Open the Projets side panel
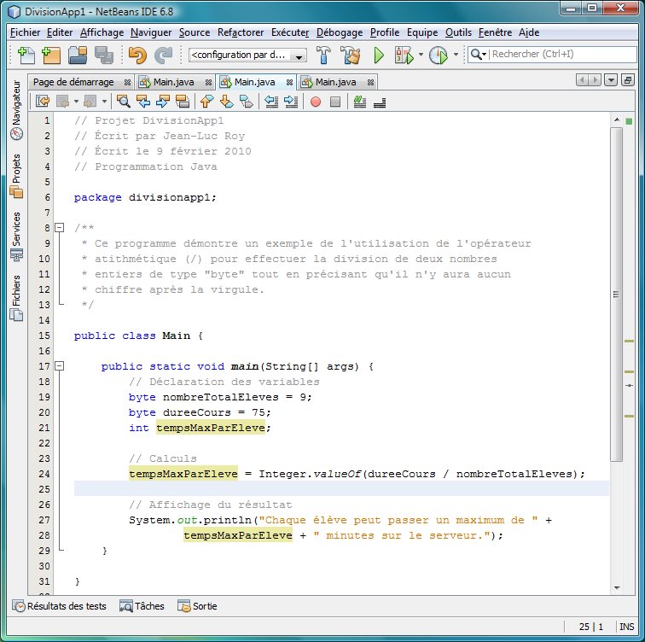645x642 pixels. (x=16, y=176)
